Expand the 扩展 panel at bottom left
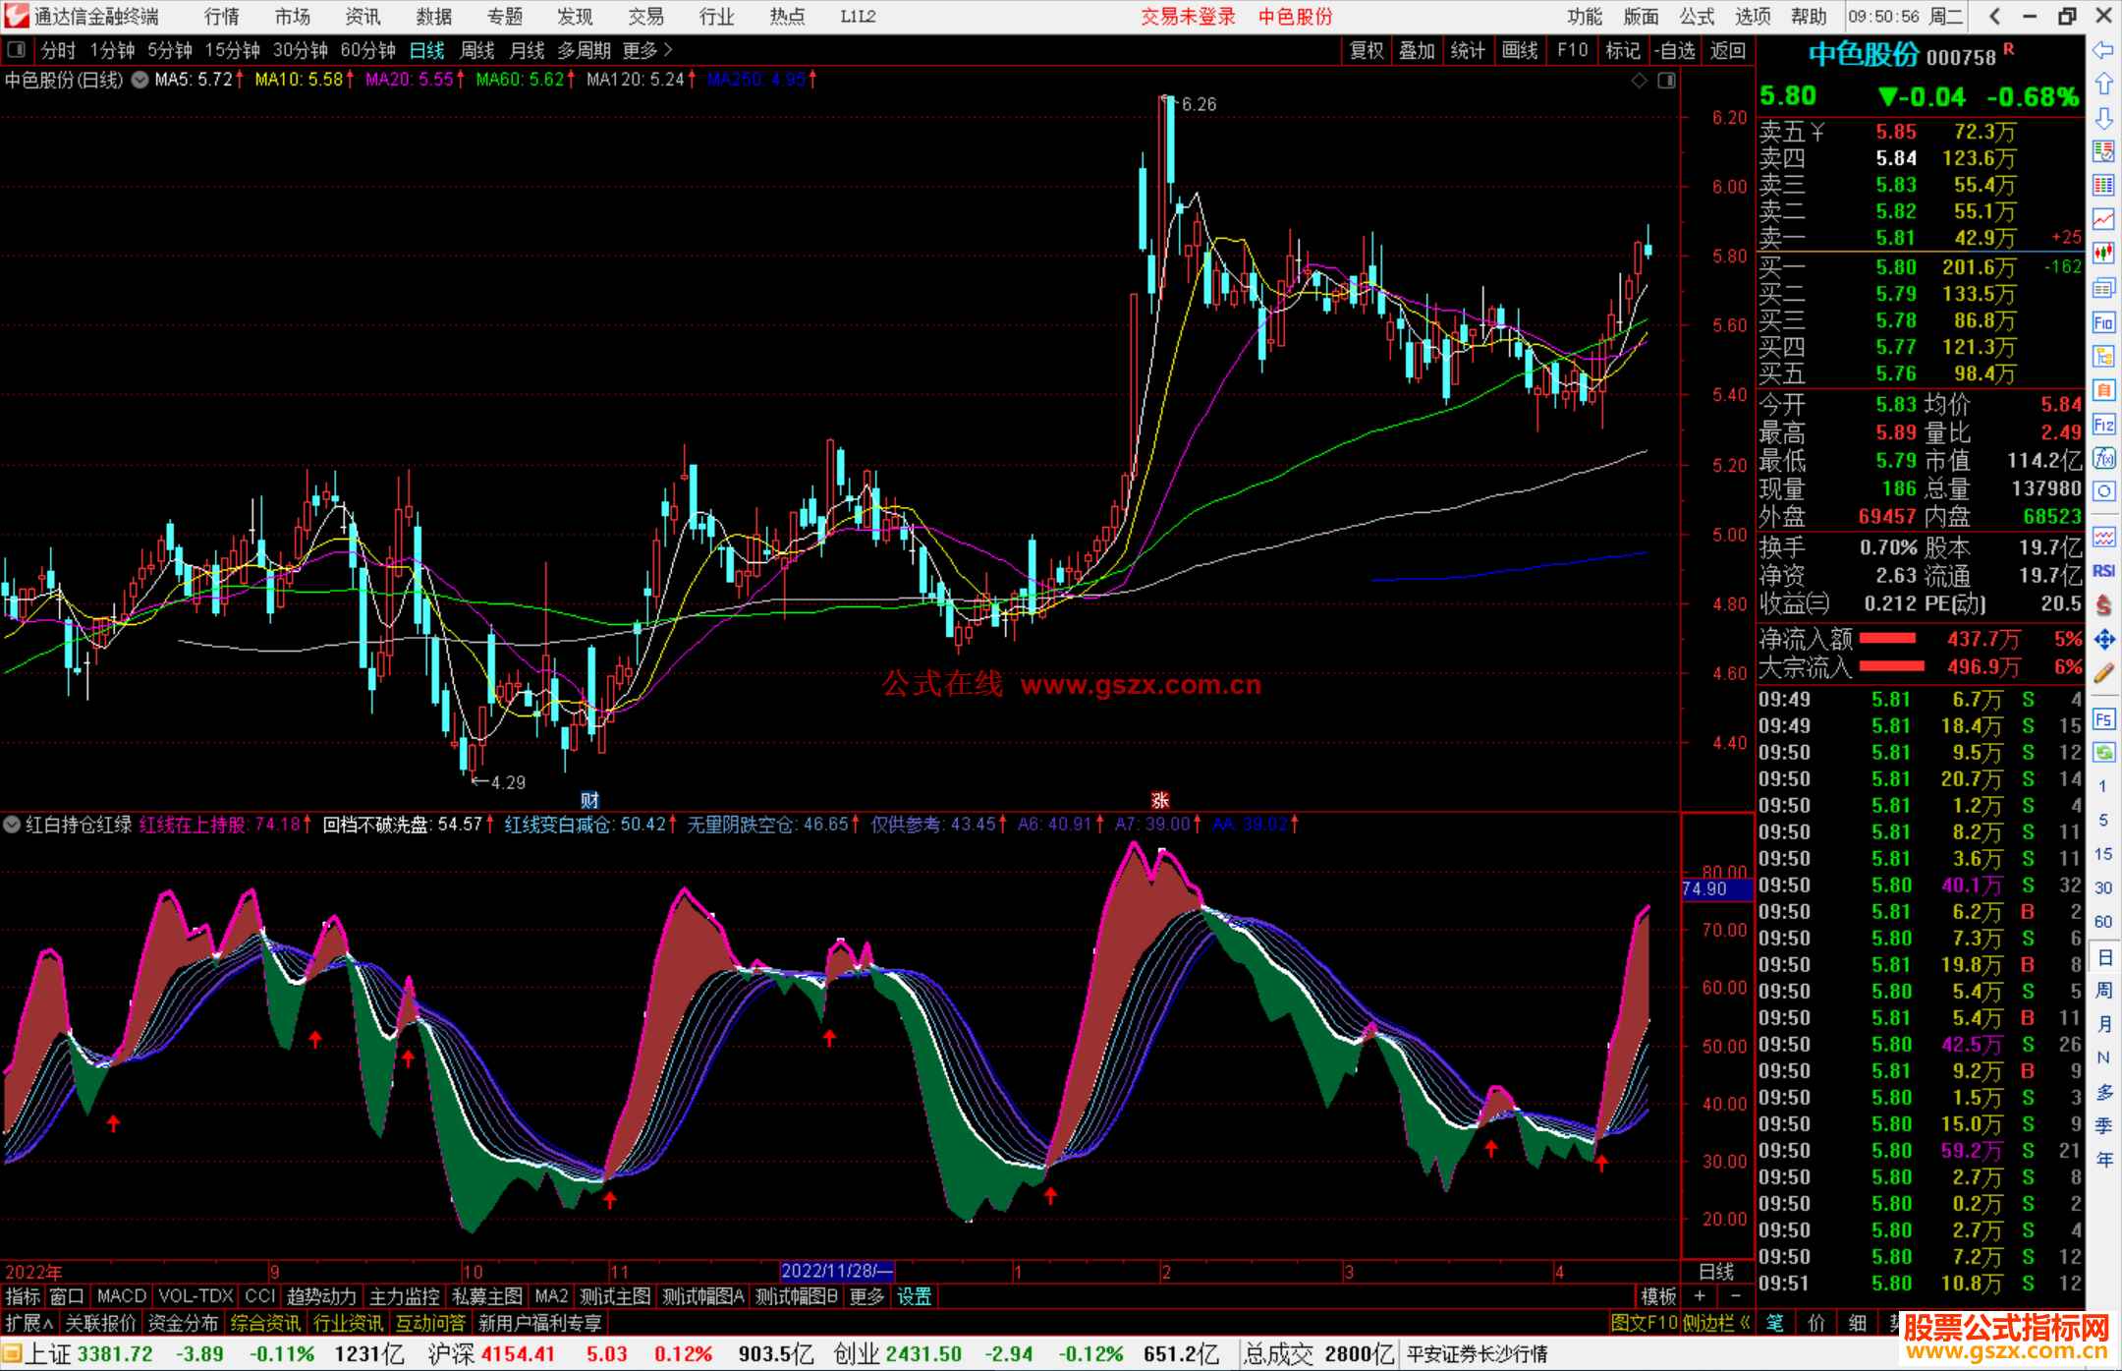Viewport: 2122px width, 1371px height. click(29, 1323)
